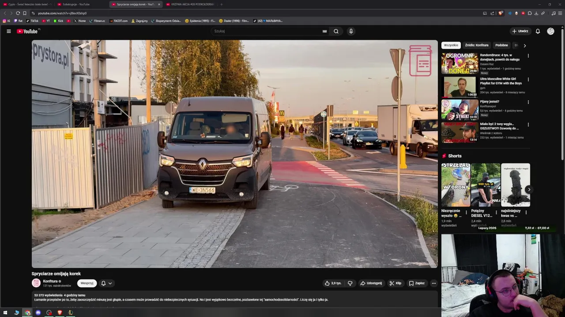
Task: Open music note playlist icon in toolbar
Action: (x=554, y=13)
